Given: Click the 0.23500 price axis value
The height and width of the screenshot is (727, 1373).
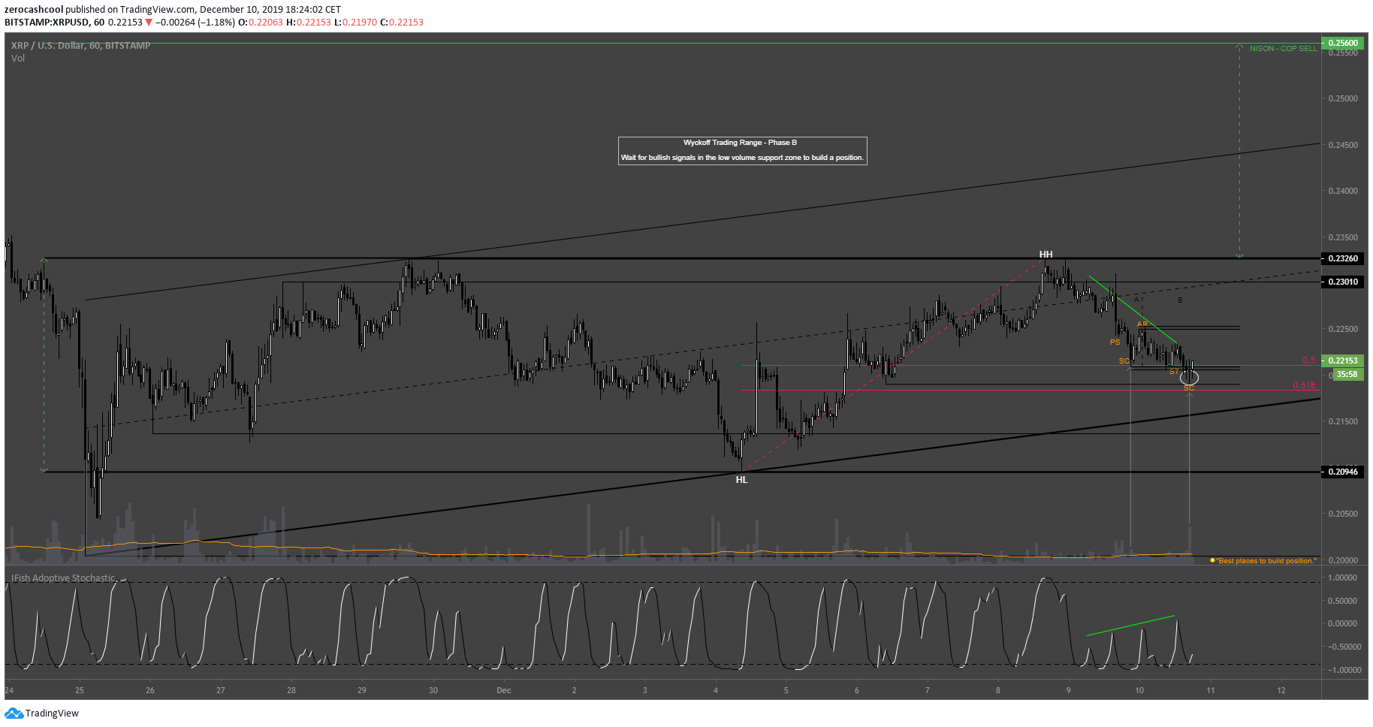Looking at the screenshot, I should point(1343,237).
